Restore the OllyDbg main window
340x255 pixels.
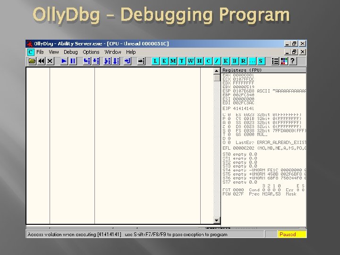(294, 43)
